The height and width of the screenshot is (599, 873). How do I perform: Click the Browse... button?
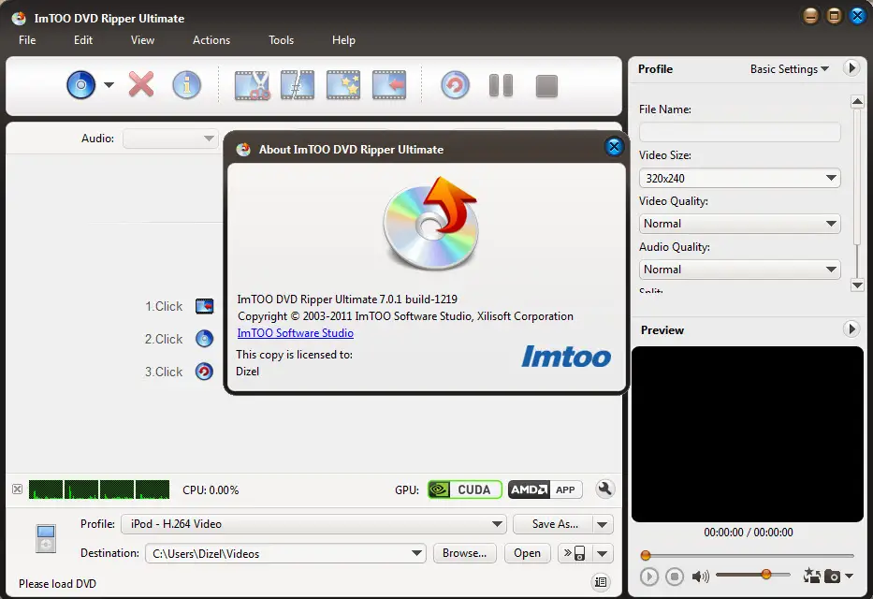464,553
